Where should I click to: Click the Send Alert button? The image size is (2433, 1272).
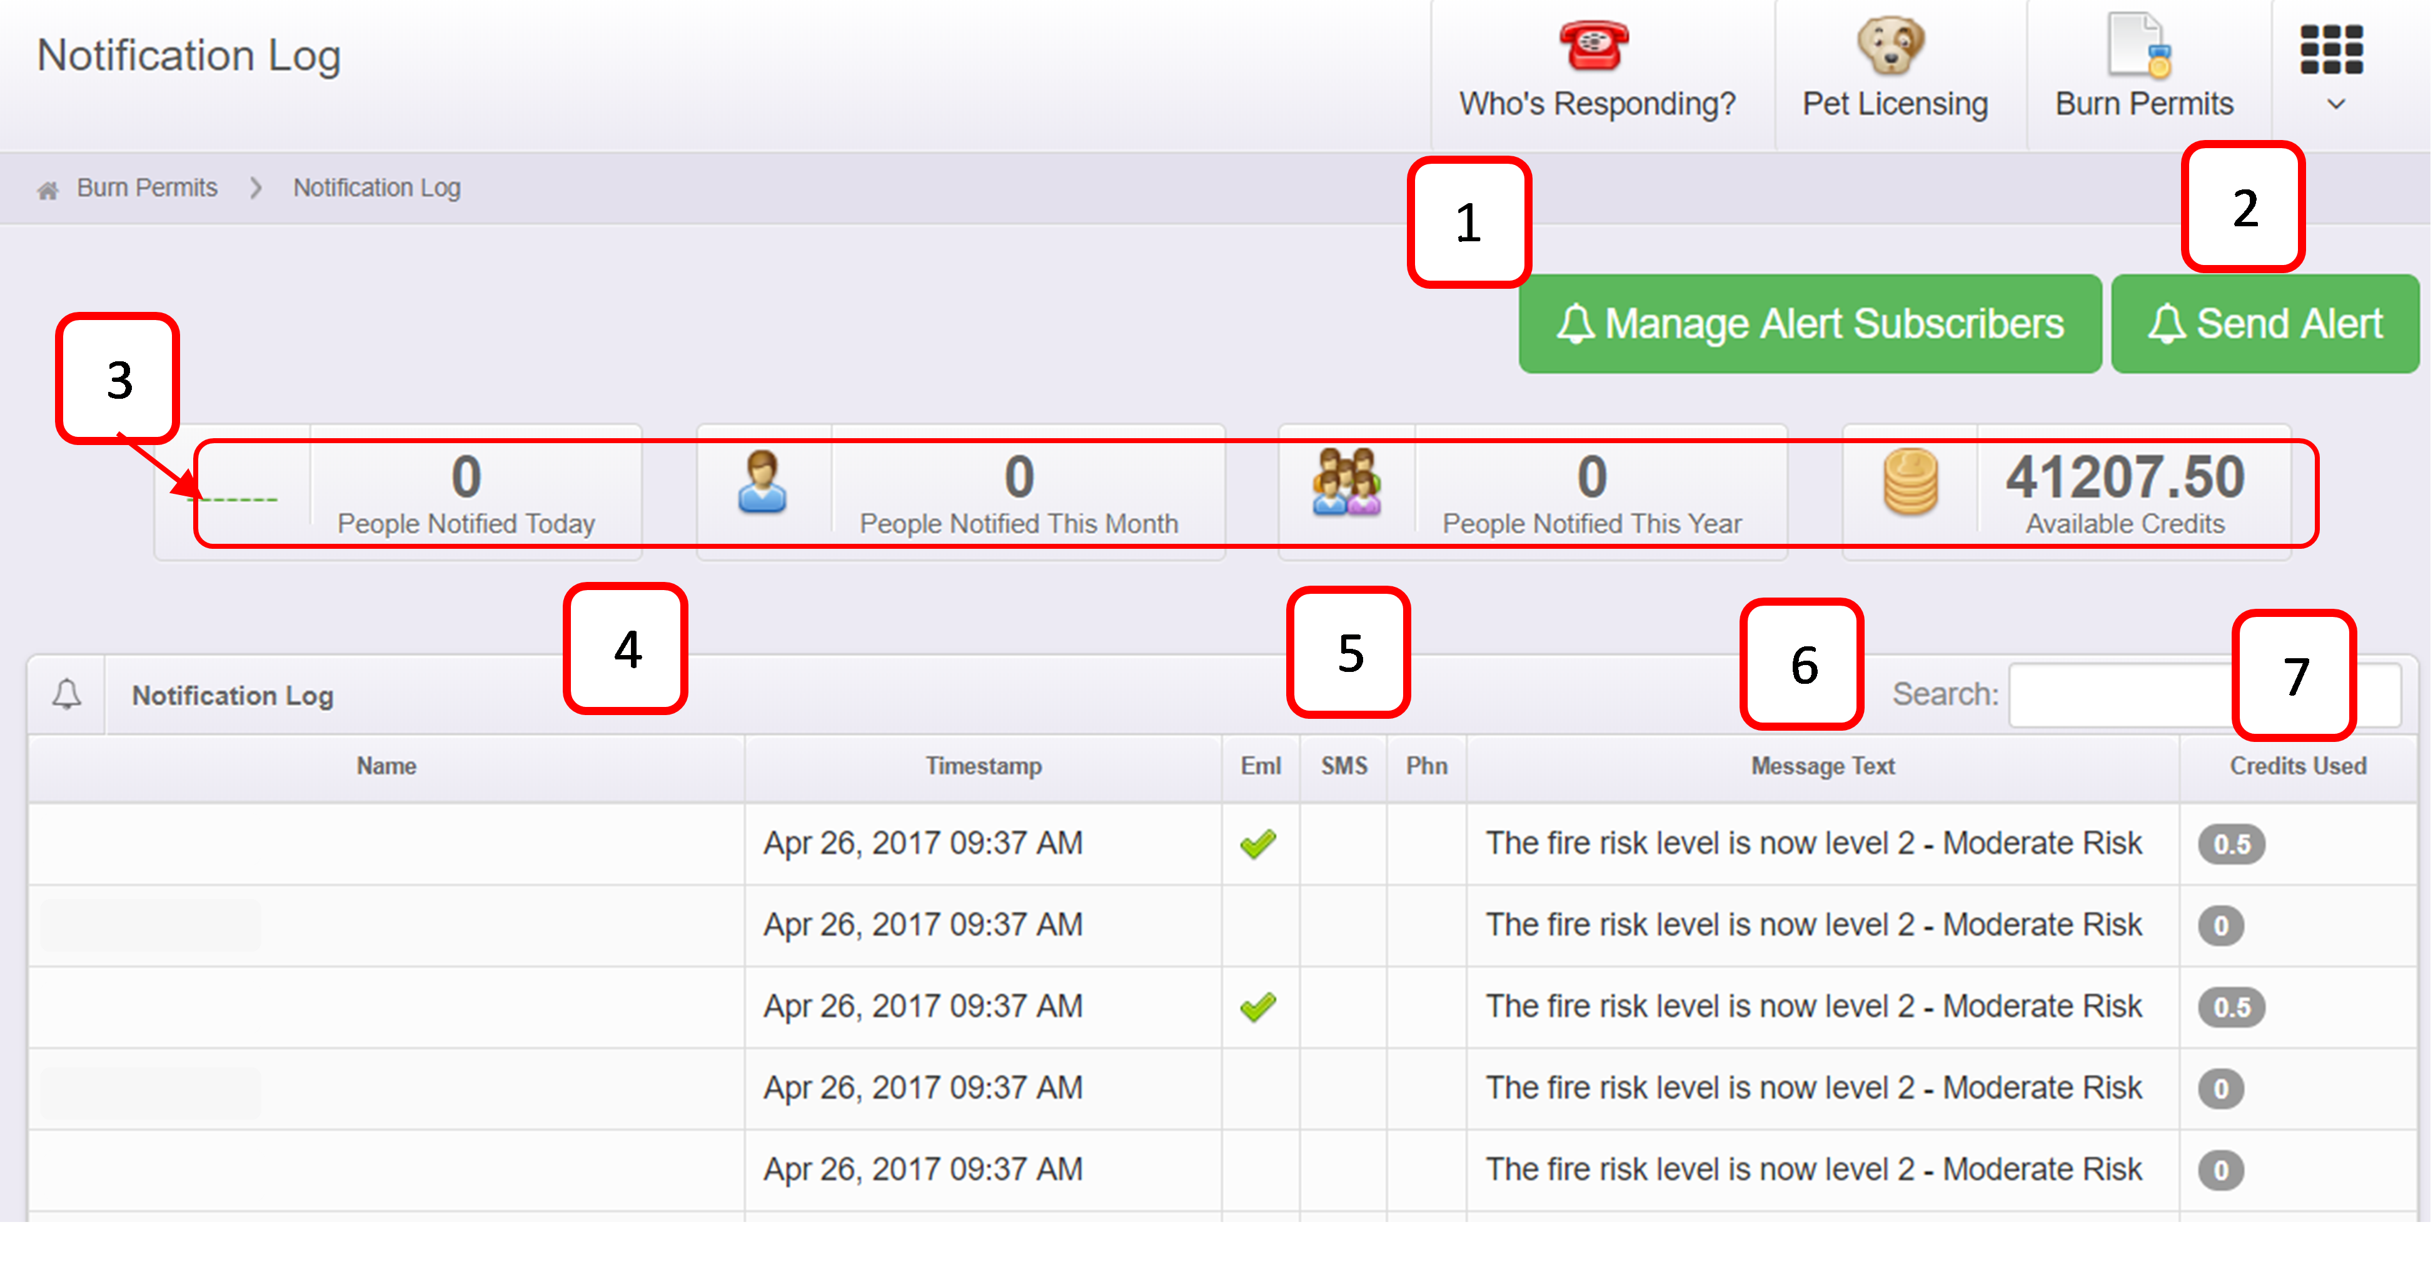click(2264, 324)
